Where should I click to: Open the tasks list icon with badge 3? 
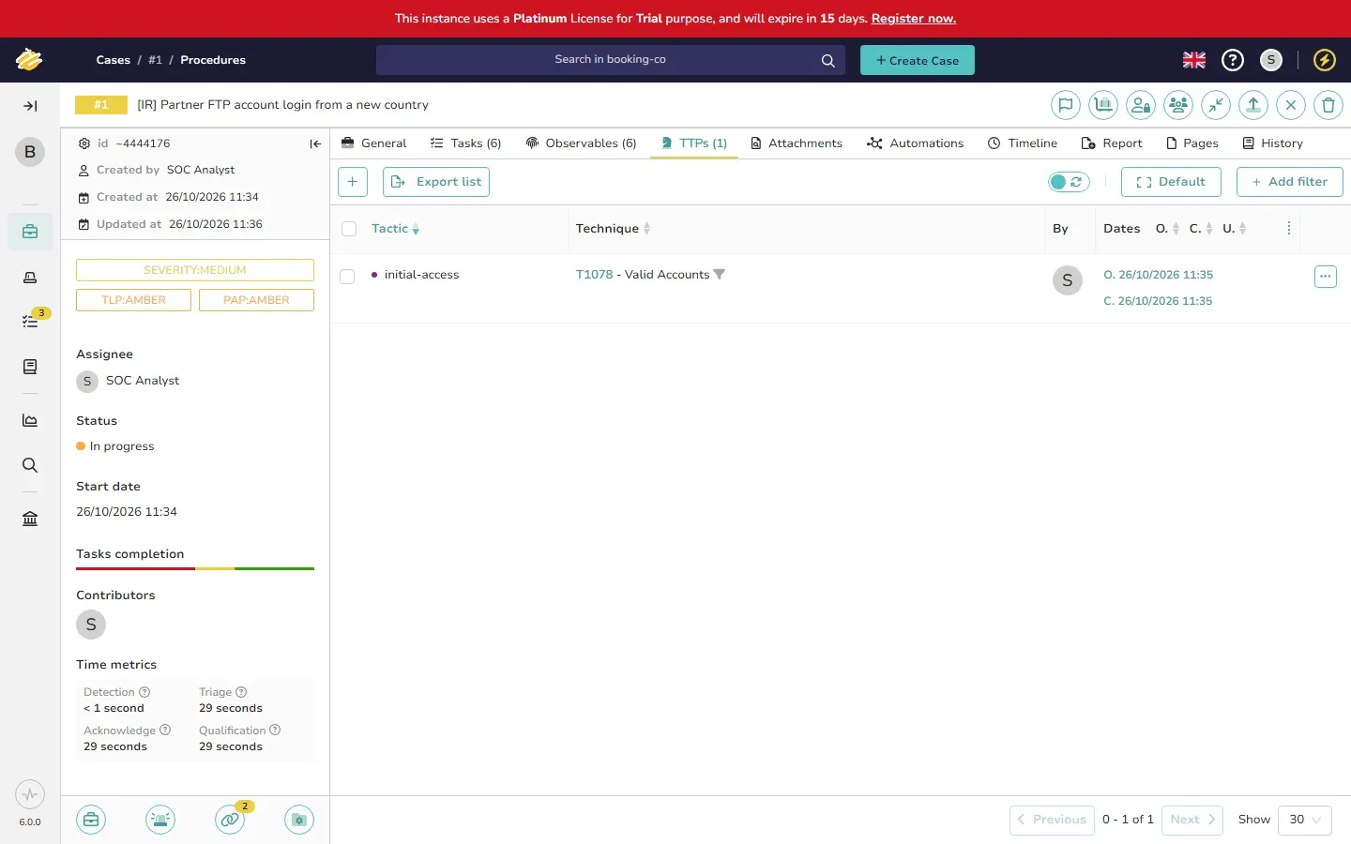[30, 321]
